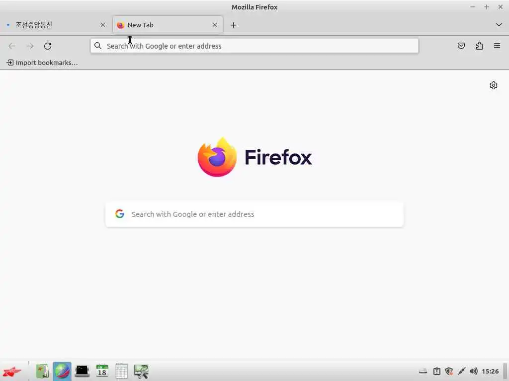Reload the current page
Viewport: 509px width, 381px height.
[x=48, y=46]
